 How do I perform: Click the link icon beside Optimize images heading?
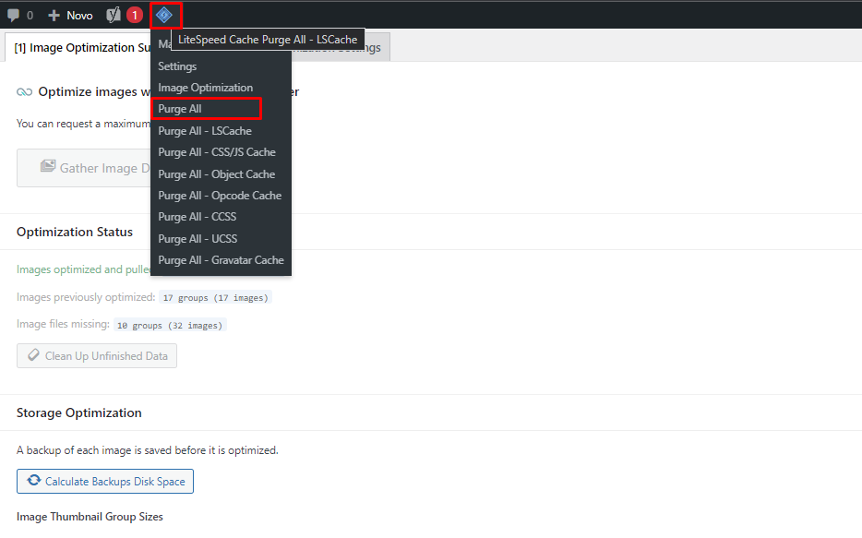[x=24, y=91]
